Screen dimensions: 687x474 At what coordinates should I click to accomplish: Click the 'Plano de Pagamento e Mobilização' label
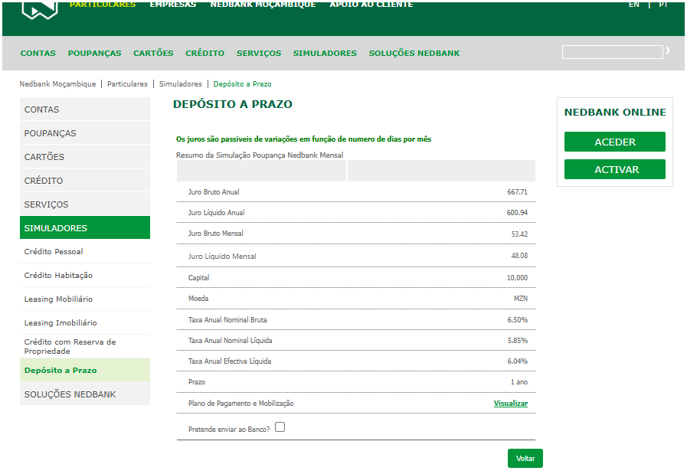pos(241,404)
